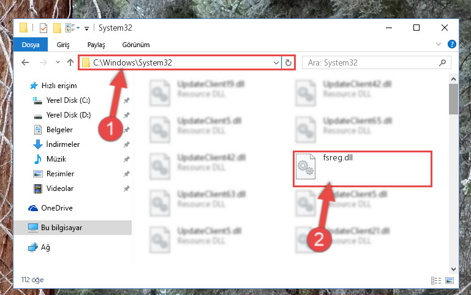Open the Dosya menu tab

[31, 45]
